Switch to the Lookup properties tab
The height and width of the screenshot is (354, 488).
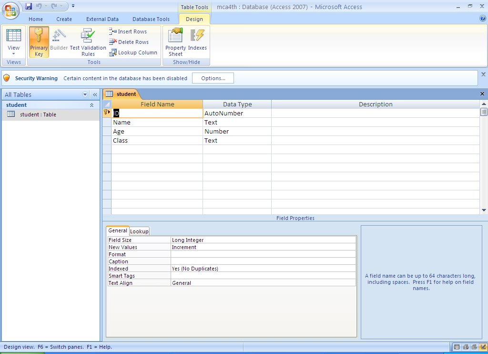139,231
